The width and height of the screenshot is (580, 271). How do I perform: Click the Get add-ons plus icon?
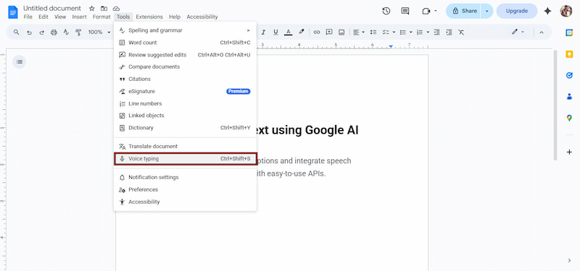click(569, 152)
